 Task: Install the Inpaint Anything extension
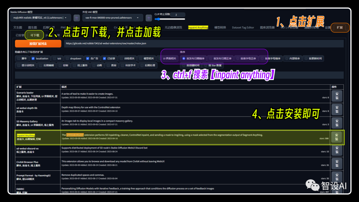coord(336,137)
